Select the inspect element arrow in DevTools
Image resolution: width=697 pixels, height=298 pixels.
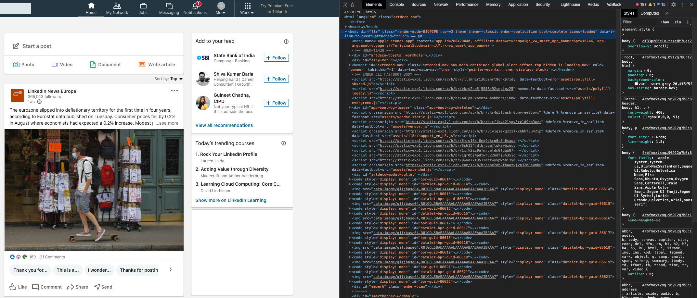[x=344, y=5]
